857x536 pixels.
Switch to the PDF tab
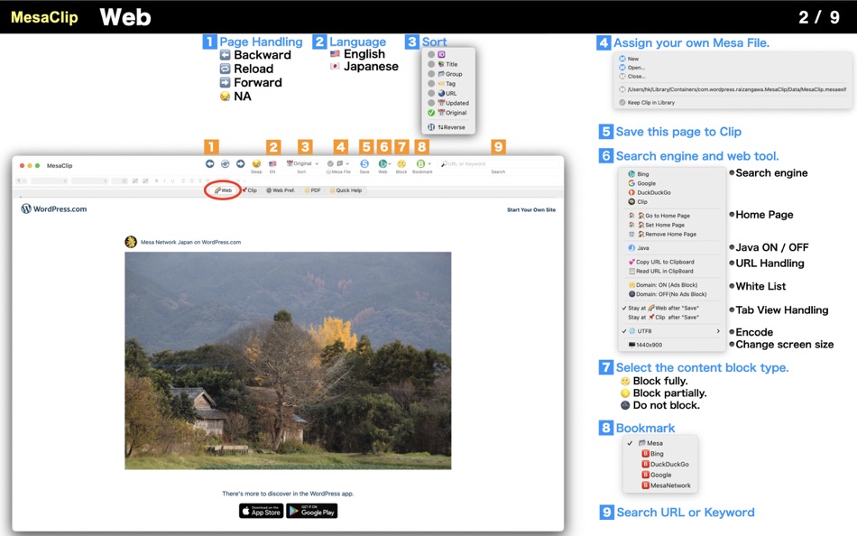point(313,190)
